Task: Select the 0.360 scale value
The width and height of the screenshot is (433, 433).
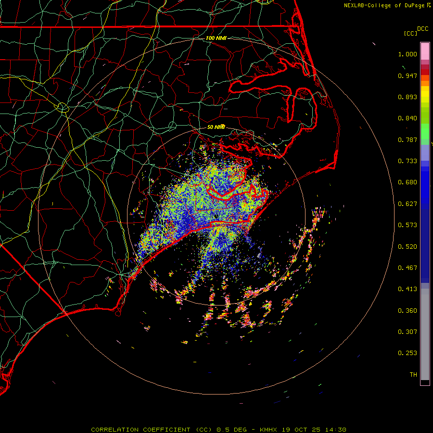Action: pos(408,311)
